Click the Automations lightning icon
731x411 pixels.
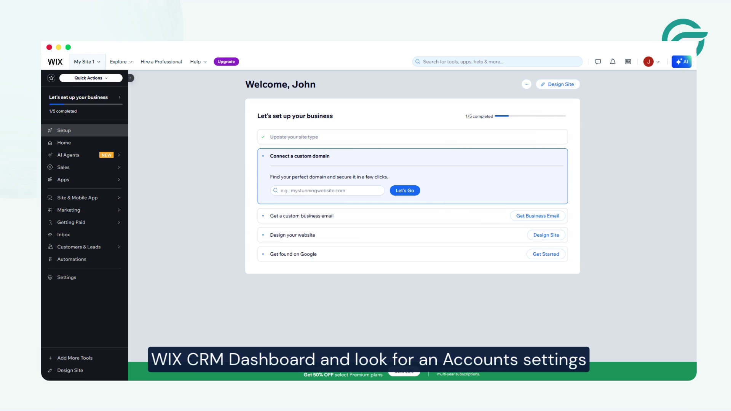(x=50, y=259)
